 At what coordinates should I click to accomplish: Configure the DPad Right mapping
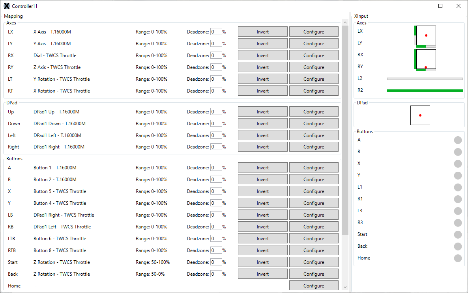[314, 147]
